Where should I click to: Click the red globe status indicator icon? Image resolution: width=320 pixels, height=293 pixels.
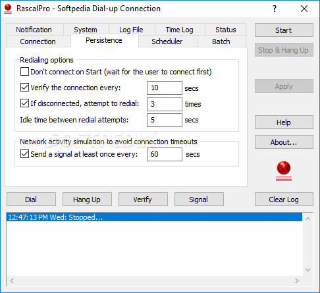tap(284, 171)
